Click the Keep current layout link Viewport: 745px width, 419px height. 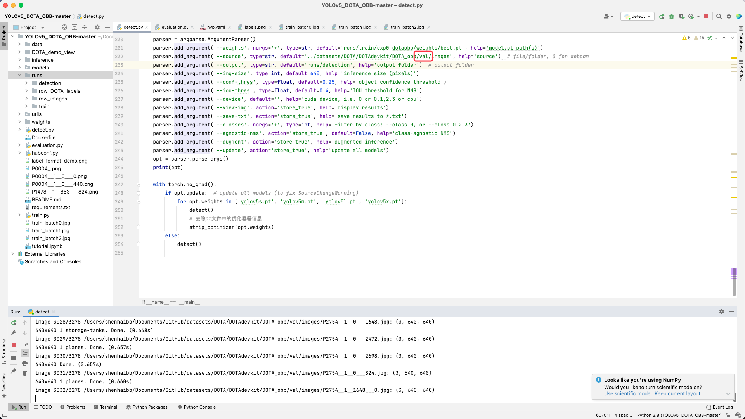[x=679, y=394]
